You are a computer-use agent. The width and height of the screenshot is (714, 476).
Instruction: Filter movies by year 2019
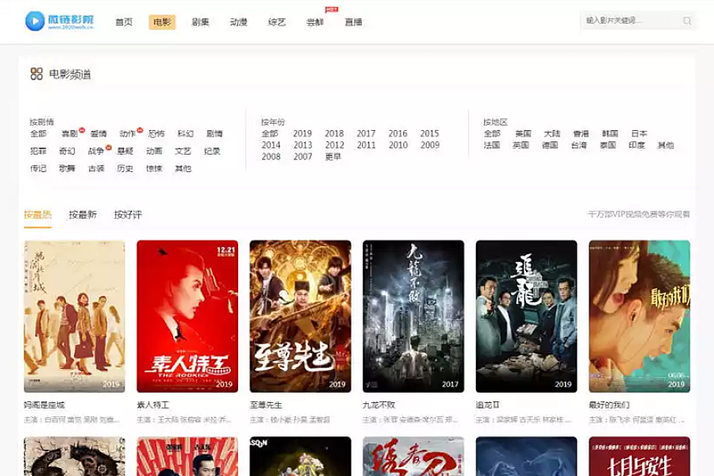click(302, 134)
